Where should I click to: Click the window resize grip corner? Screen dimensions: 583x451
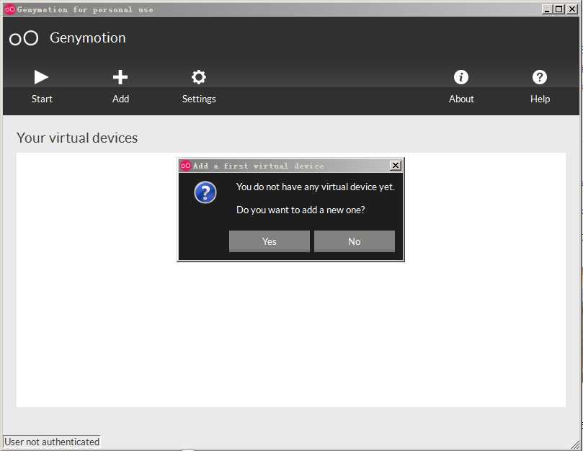(x=575, y=444)
